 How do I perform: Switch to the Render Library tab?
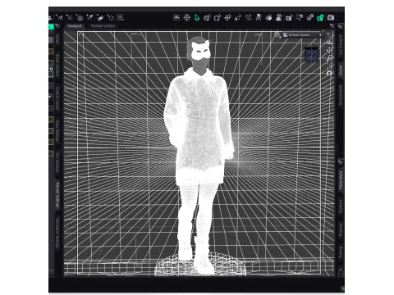(x=103, y=26)
